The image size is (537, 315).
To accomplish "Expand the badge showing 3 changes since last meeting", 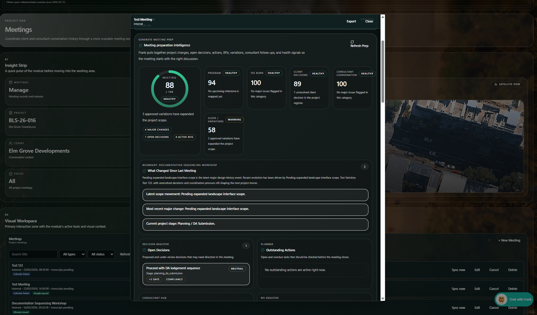I will click(365, 167).
